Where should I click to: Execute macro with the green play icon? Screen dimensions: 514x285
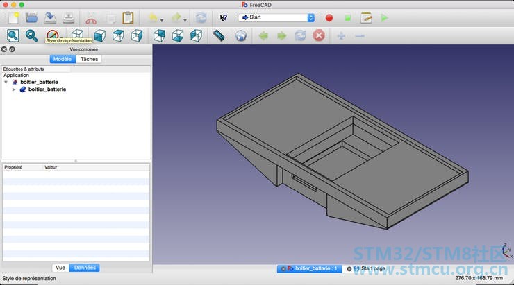[385, 17]
